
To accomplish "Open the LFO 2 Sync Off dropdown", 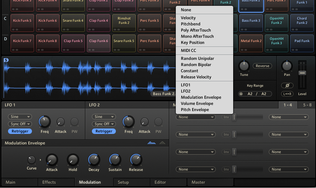I will tap(104, 124).
